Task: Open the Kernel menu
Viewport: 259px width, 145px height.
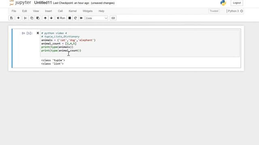Action: [x=72, y=11]
